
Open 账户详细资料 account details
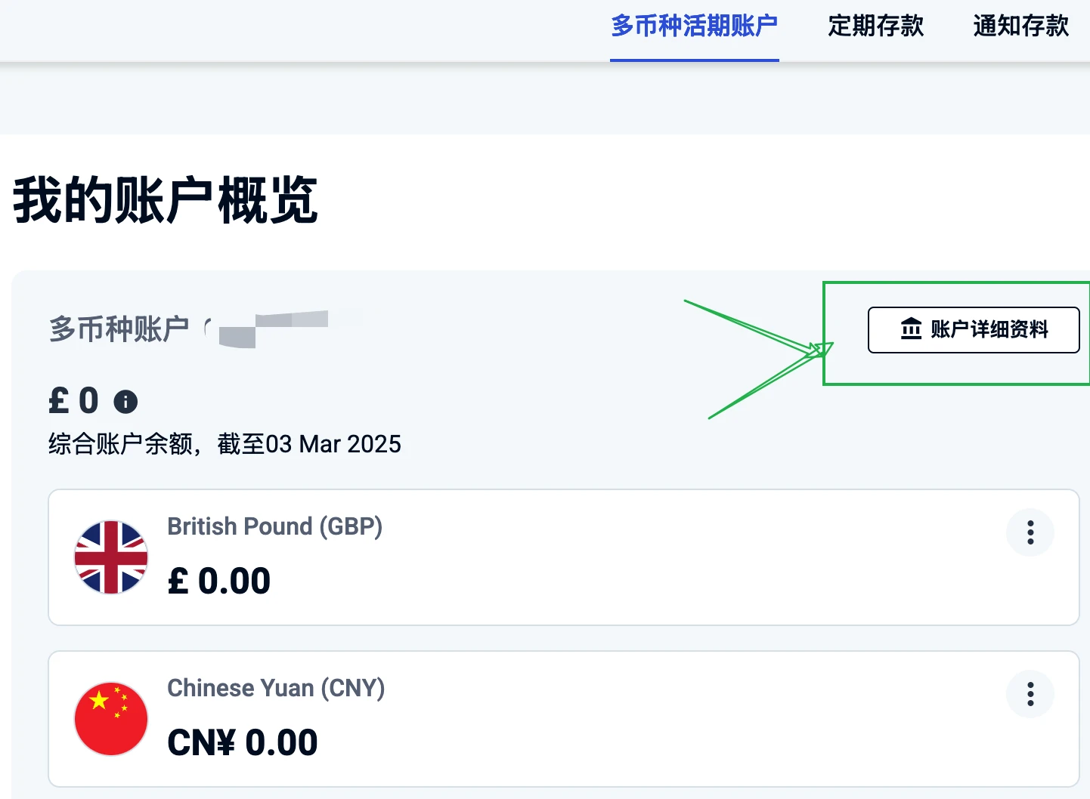point(974,330)
